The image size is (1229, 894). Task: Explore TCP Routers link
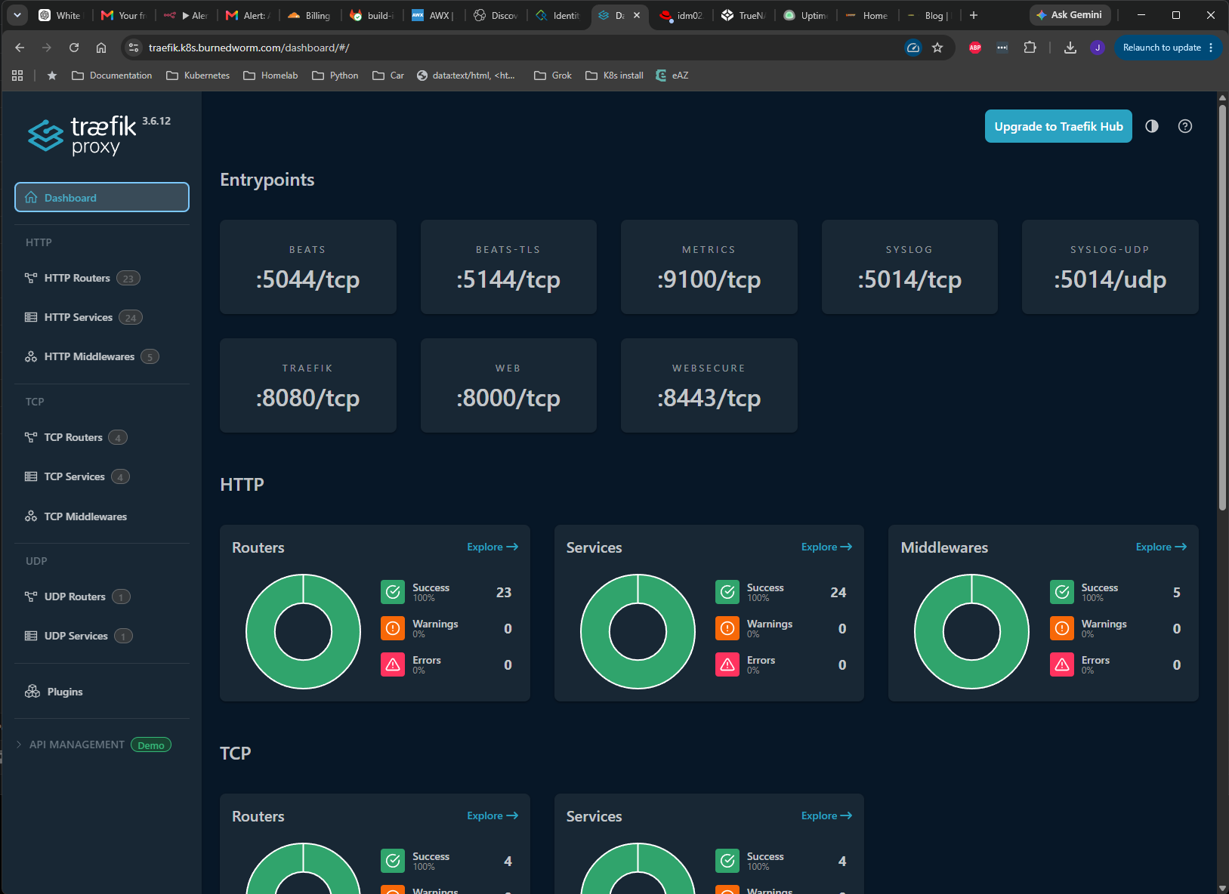493,815
